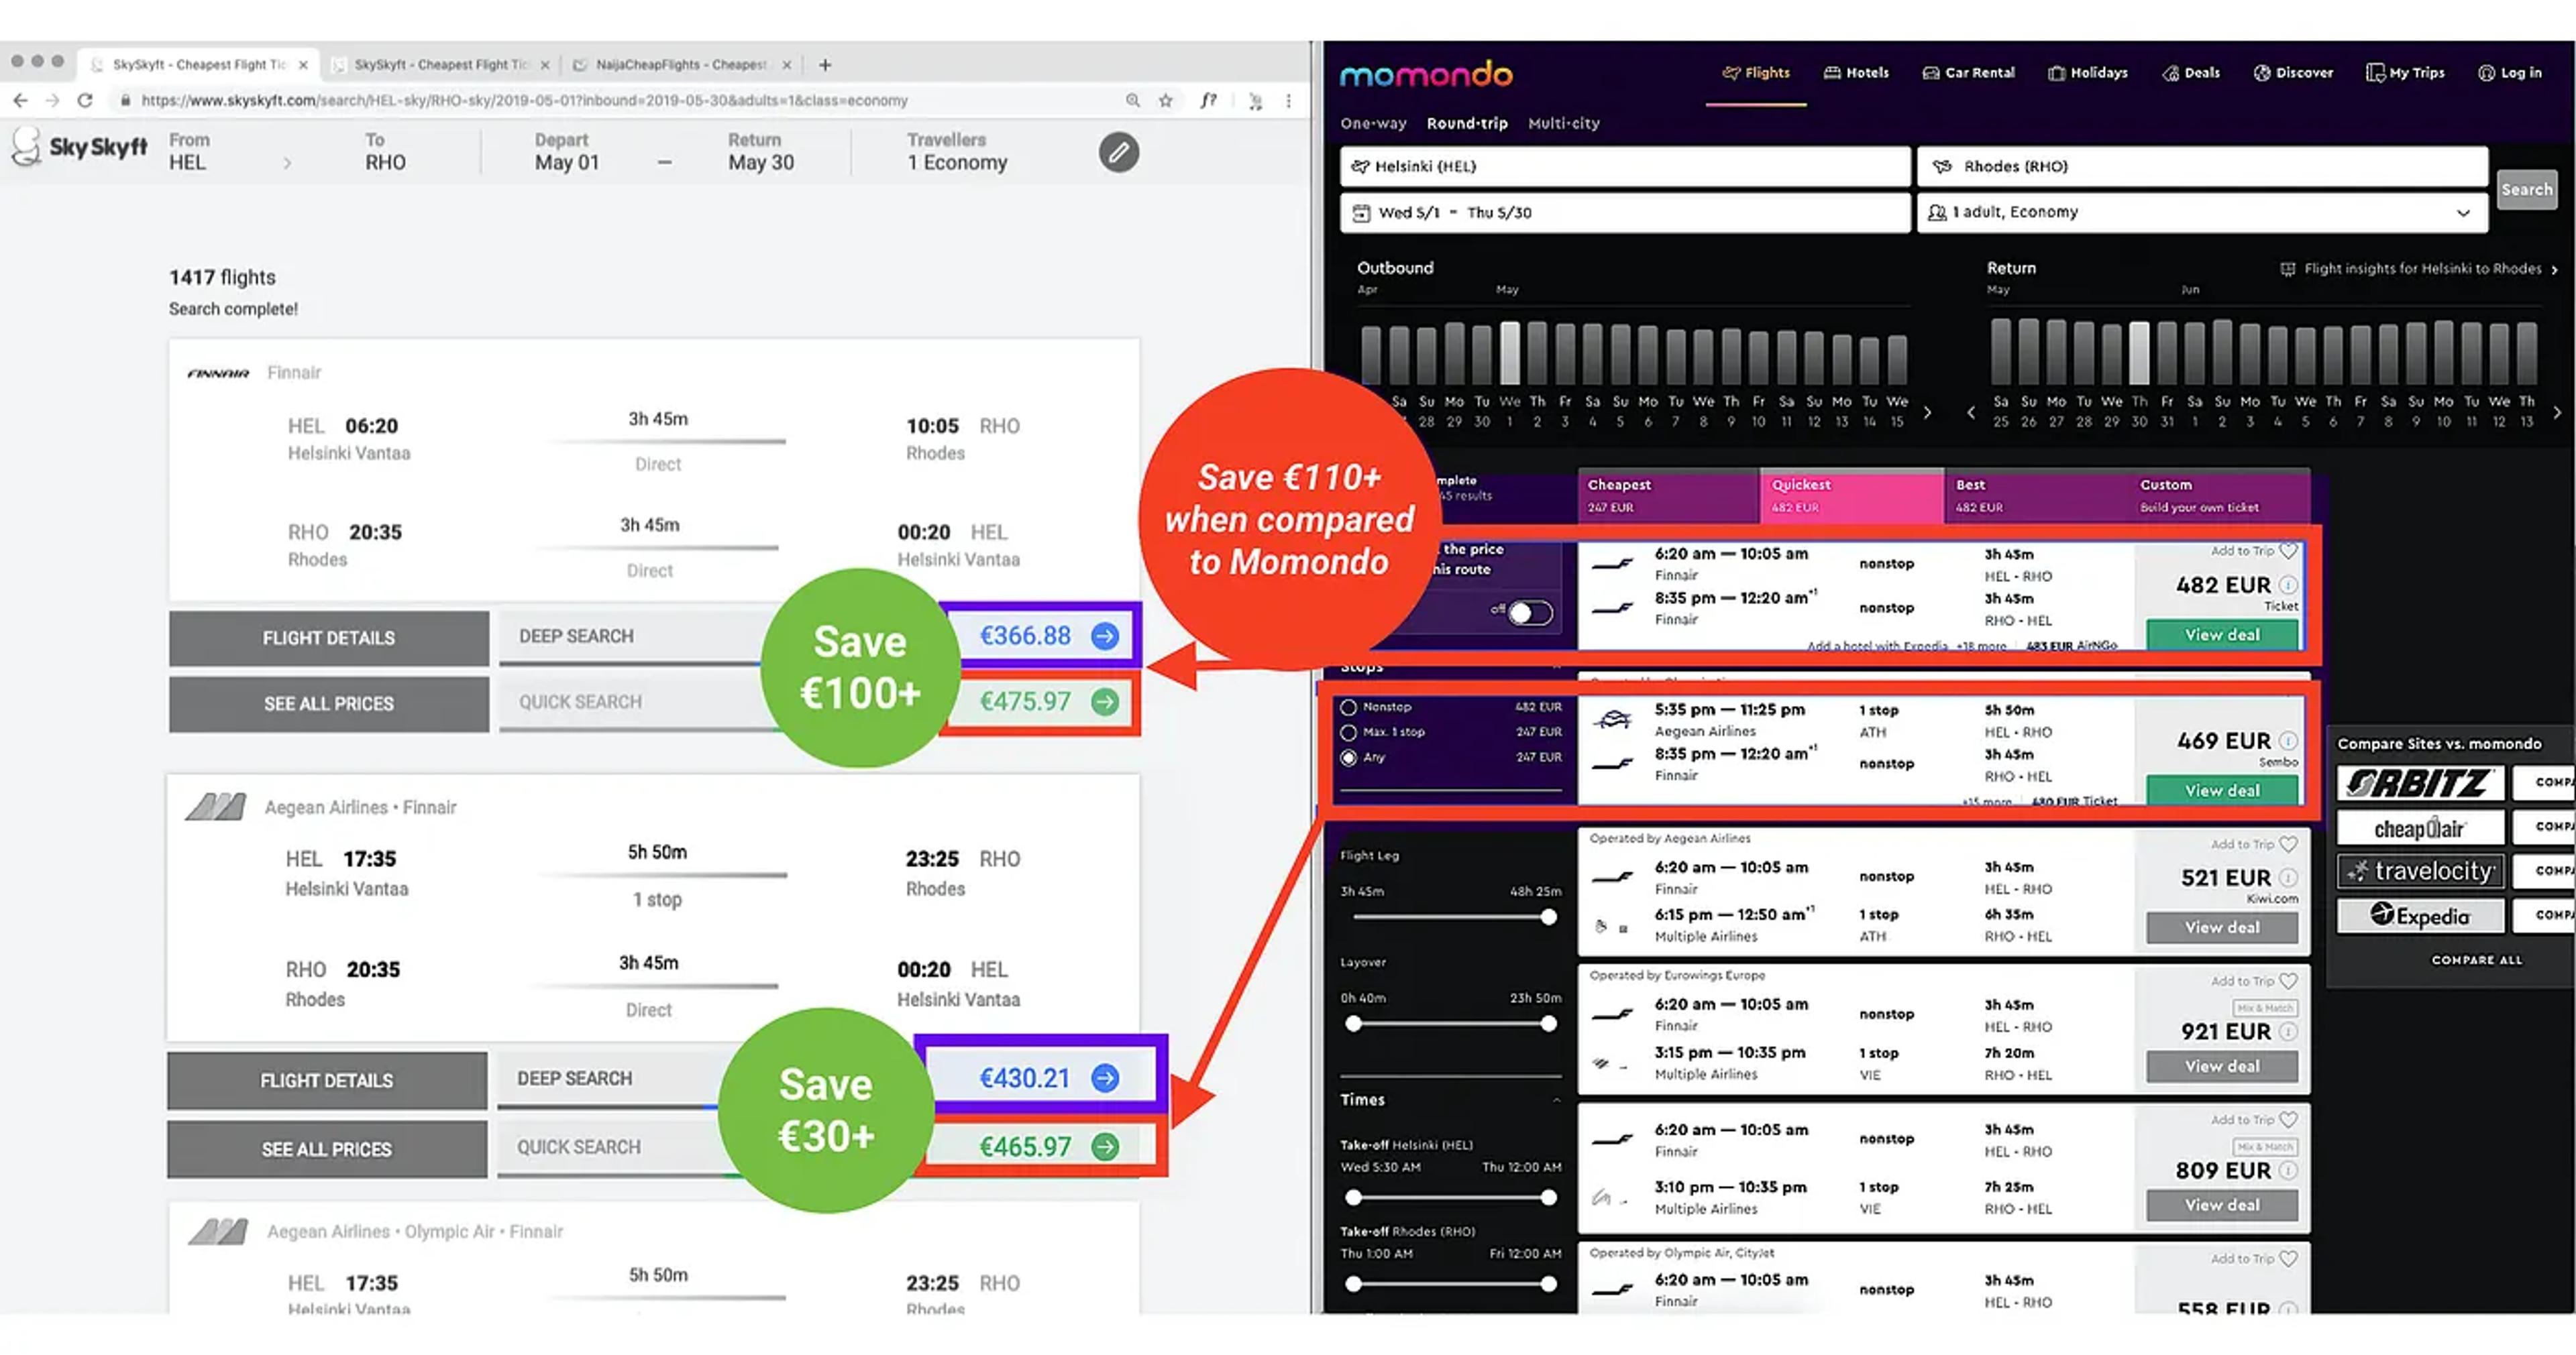Collapse the Times filter section
Viewport: 2576px width, 1355px height.
tap(1556, 1100)
